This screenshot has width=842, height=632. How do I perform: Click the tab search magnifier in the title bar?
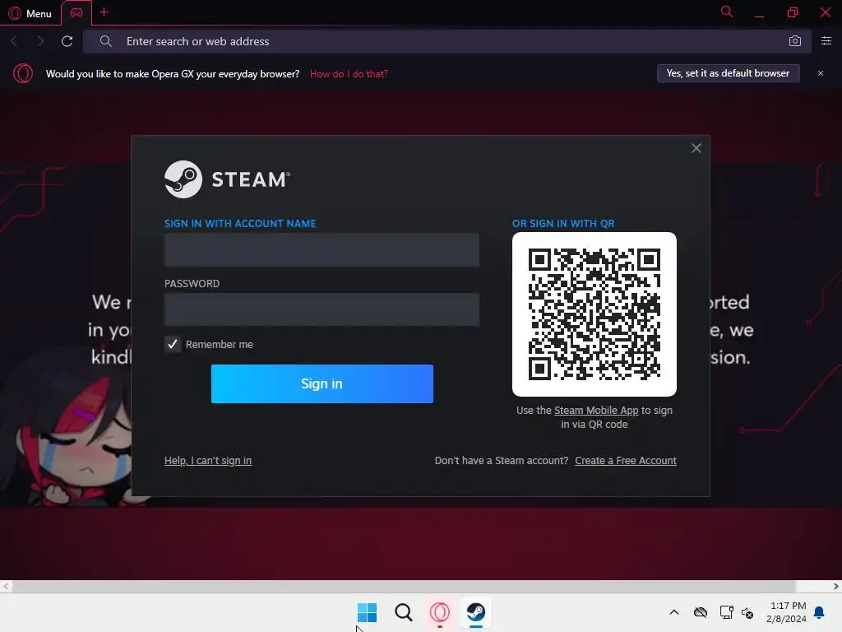coord(726,12)
